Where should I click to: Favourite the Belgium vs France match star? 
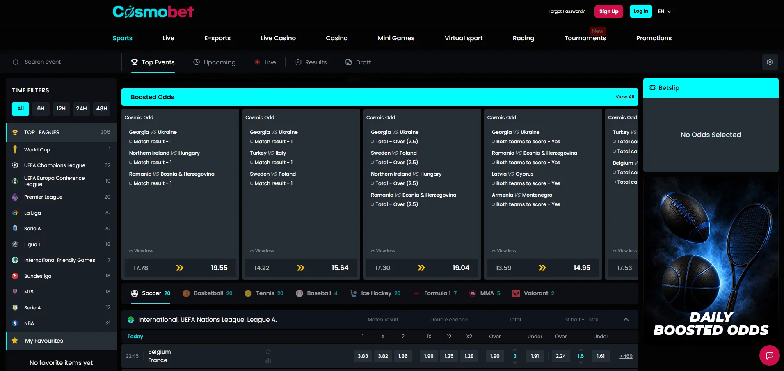point(268,352)
